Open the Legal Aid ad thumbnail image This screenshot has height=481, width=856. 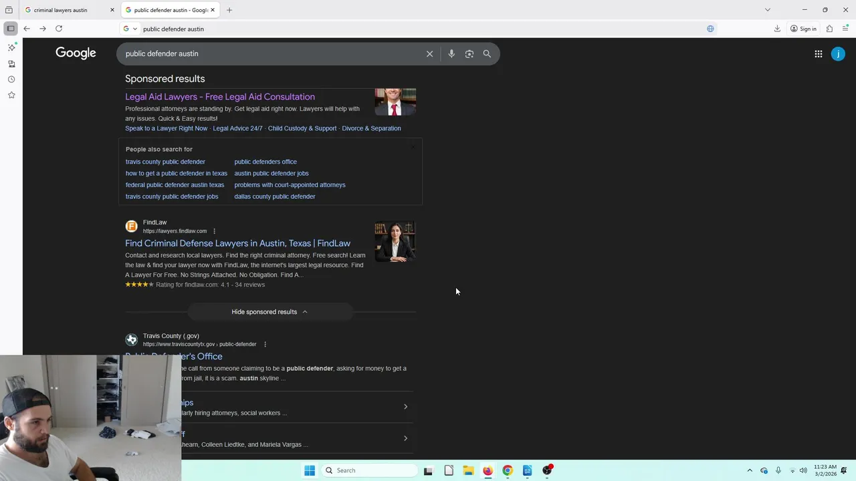click(395, 102)
